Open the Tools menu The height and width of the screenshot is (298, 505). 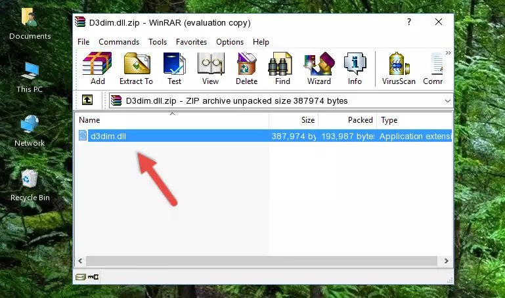[x=158, y=42]
